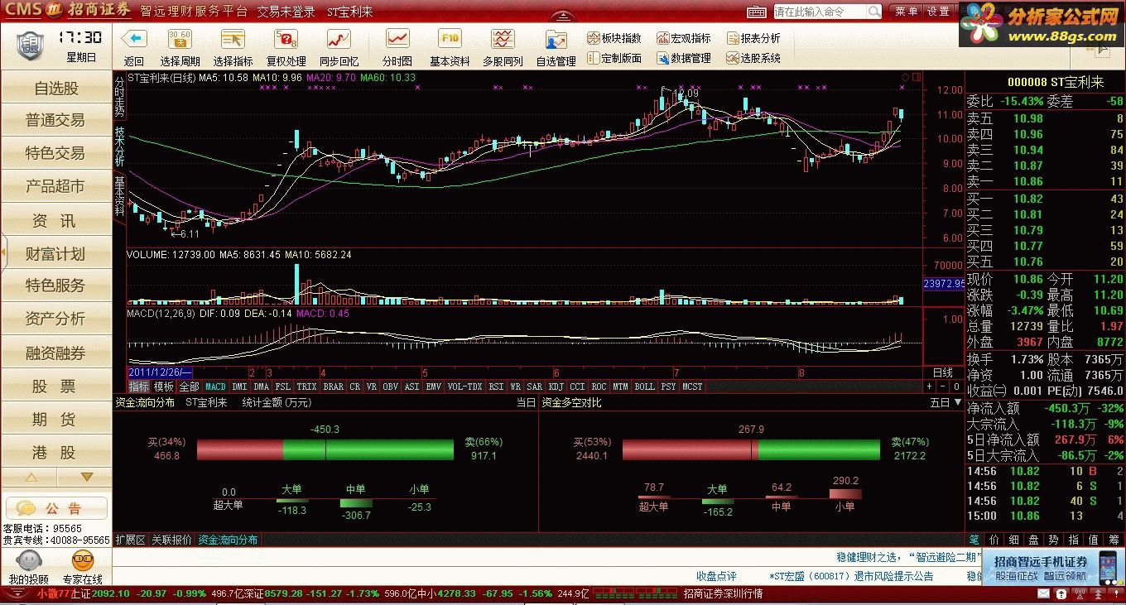Open the 日线 period selector
1126x605 pixels.
pos(943,372)
